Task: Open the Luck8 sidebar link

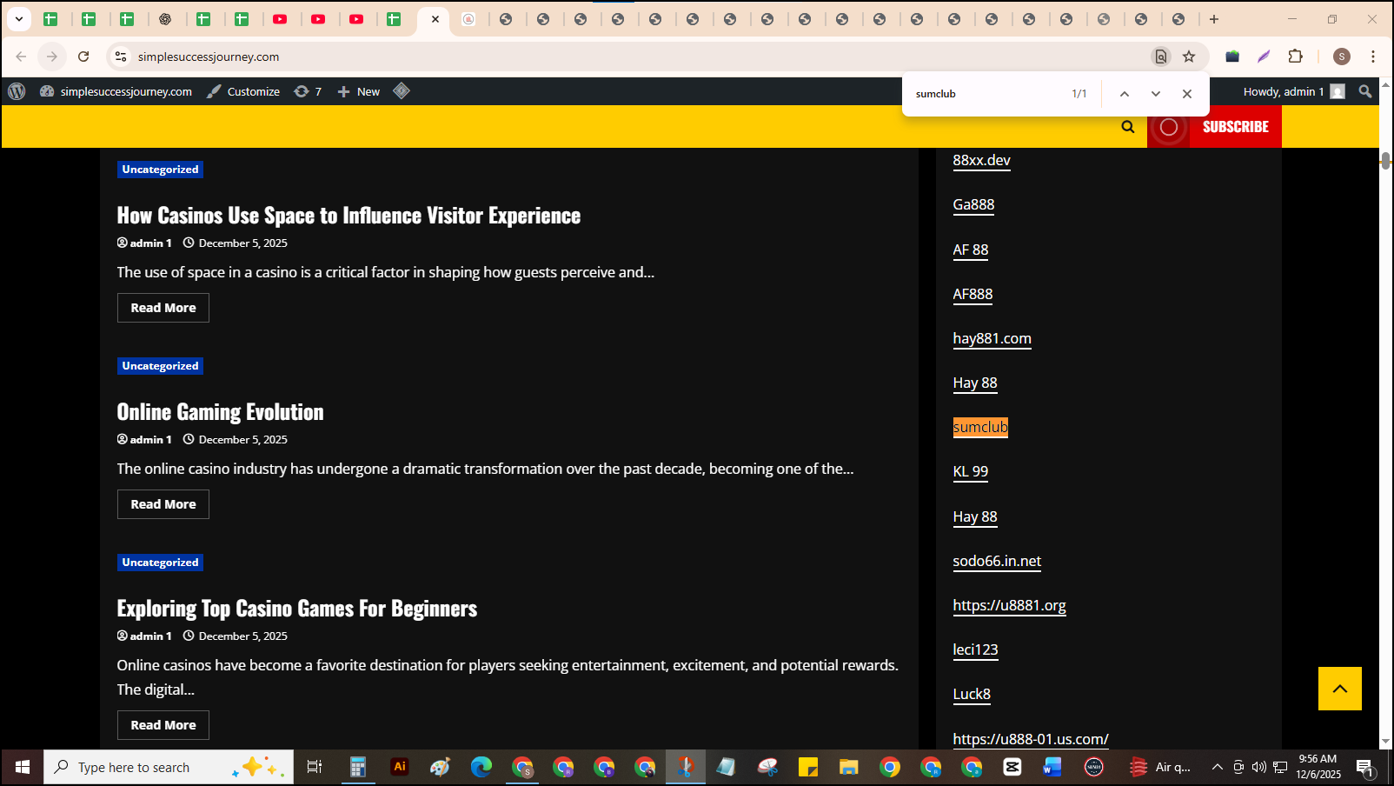Action: pyautogui.click(x=972, y=694)
